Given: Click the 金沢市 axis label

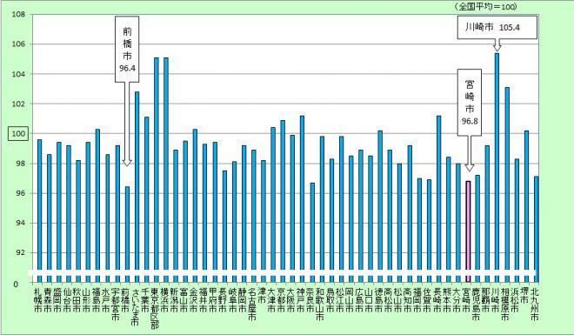Looking at the screenshot, I should (x=193, y=300).
